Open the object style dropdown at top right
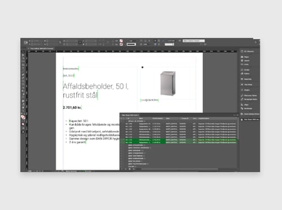The width and height of the screenshot is (282, 210). coord(193,40)
